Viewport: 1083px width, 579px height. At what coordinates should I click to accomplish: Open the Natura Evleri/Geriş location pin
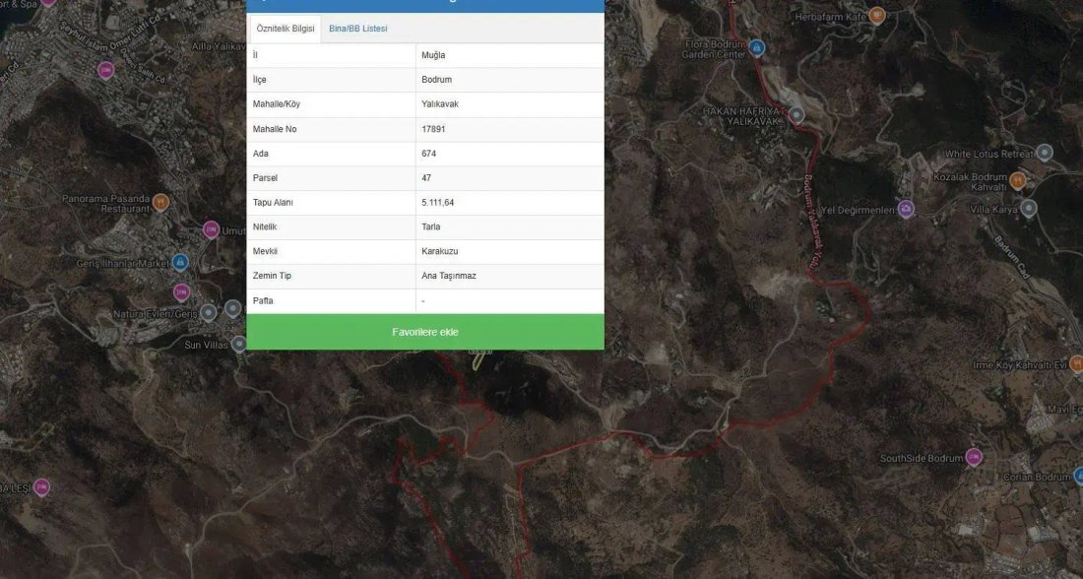pyautogui.click(x=209, y=313)
